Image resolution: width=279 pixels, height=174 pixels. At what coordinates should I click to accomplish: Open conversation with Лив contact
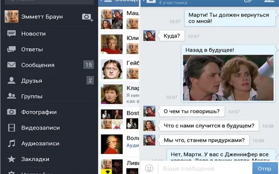[x=119, y=166]
